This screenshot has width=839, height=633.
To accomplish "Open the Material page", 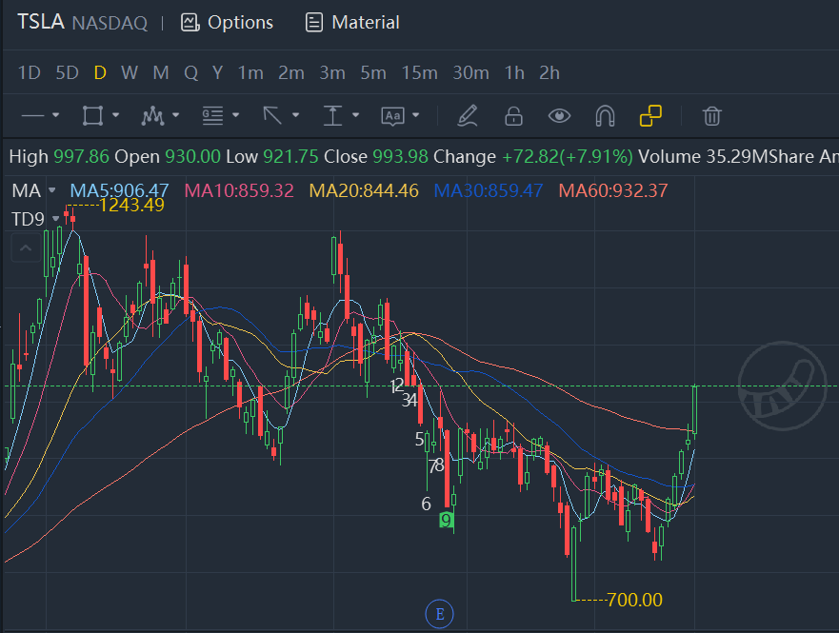I will tap(352, 23).
